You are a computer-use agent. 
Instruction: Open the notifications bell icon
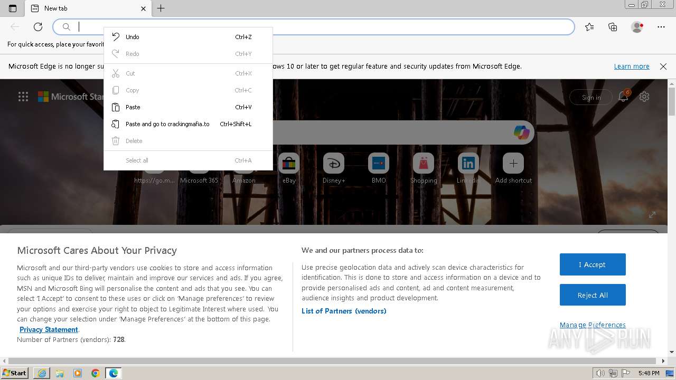(624, 97)
